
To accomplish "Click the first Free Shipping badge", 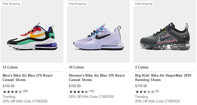I will 11,4.
